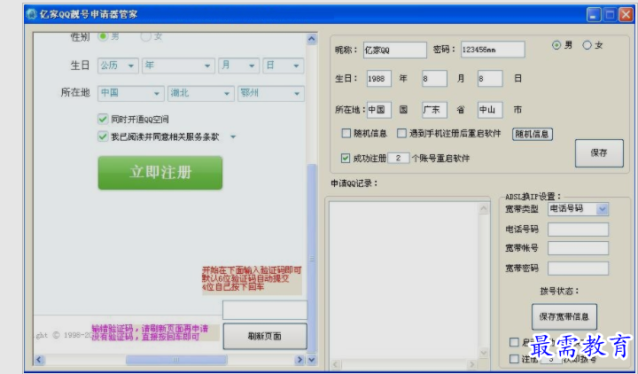Minimize the 亿家QQ靓号申请器管家 window
The image size is (638, 374).
click(594, 15)
